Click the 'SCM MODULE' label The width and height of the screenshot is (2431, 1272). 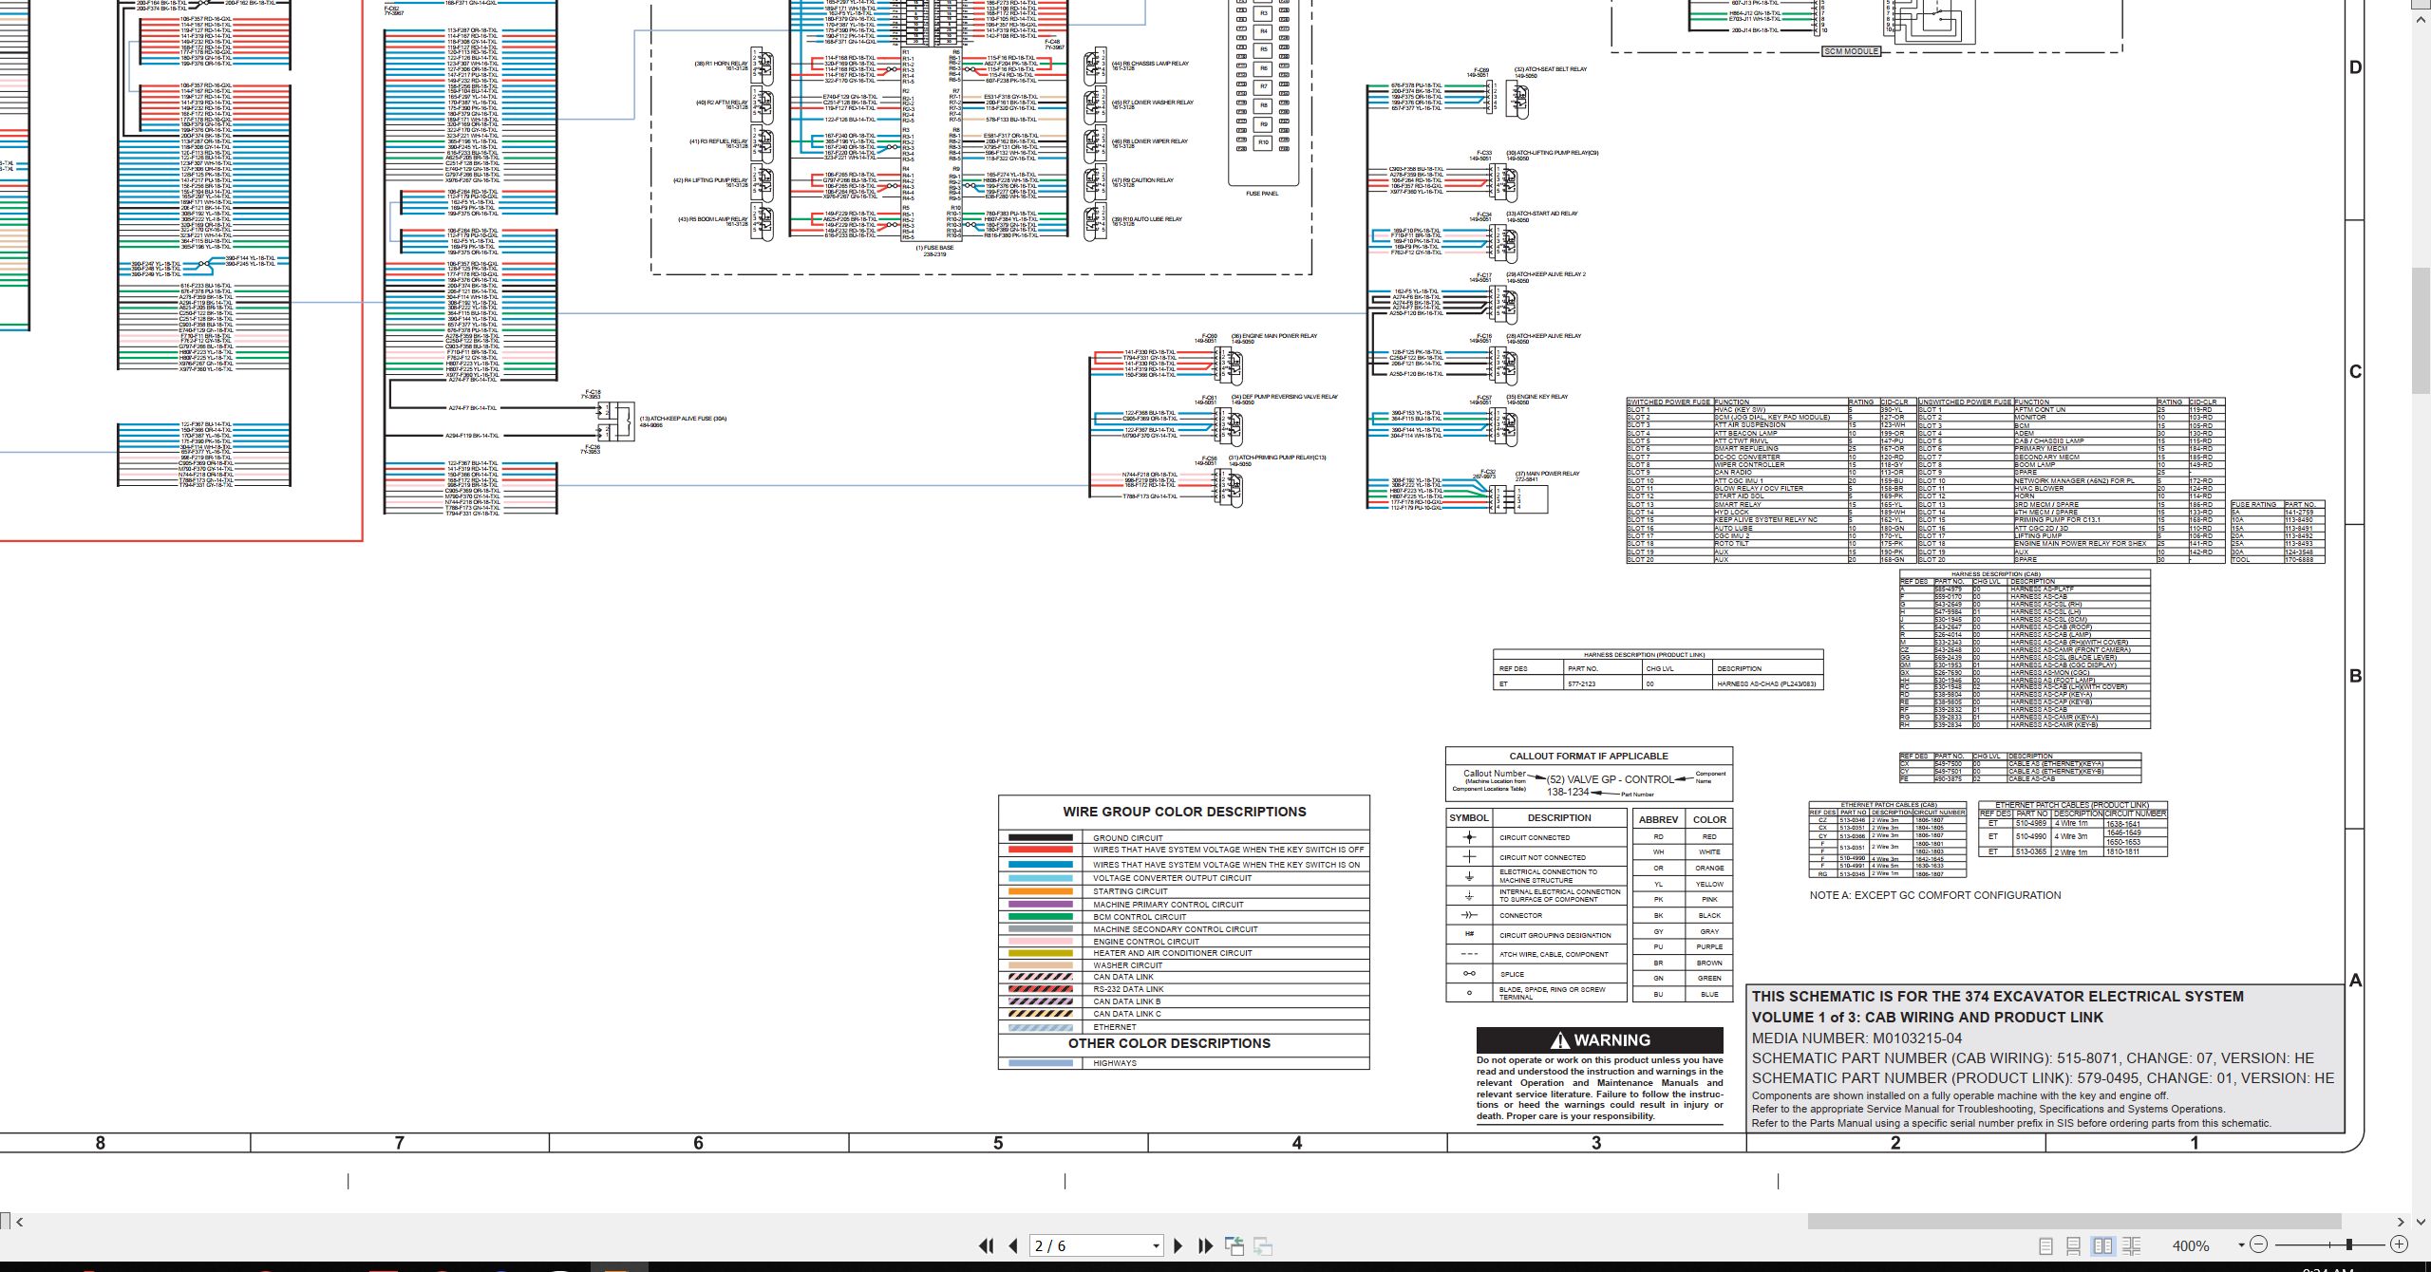tap(1851, 51)
